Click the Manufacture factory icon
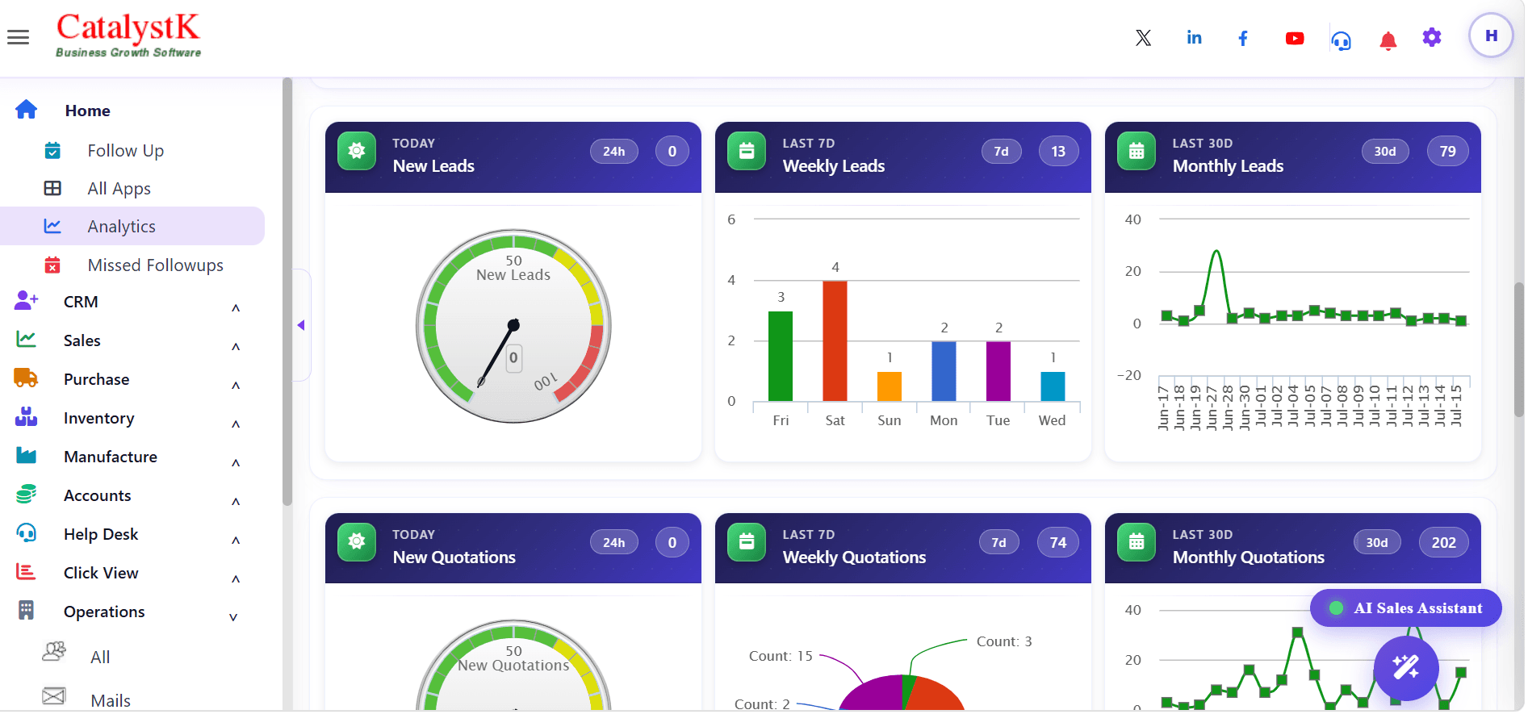This screenshot has height=714, width=1528. coord(26,455)
